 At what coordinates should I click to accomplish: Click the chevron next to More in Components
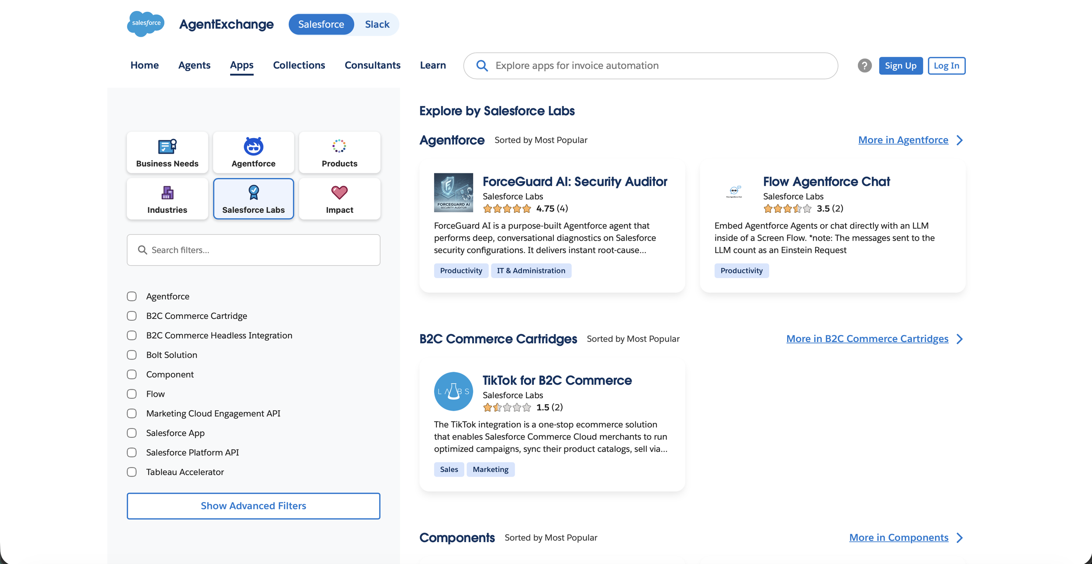pyautogui.click(x=959, y=538)
